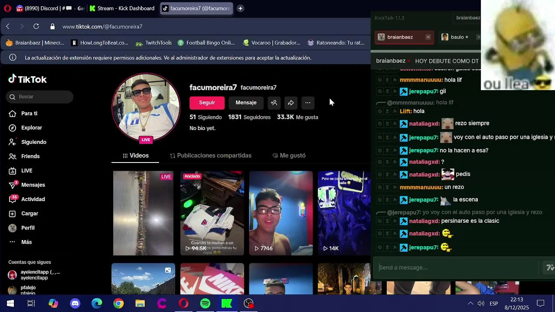Open LIVE section in sidebar

pos(26,171)
